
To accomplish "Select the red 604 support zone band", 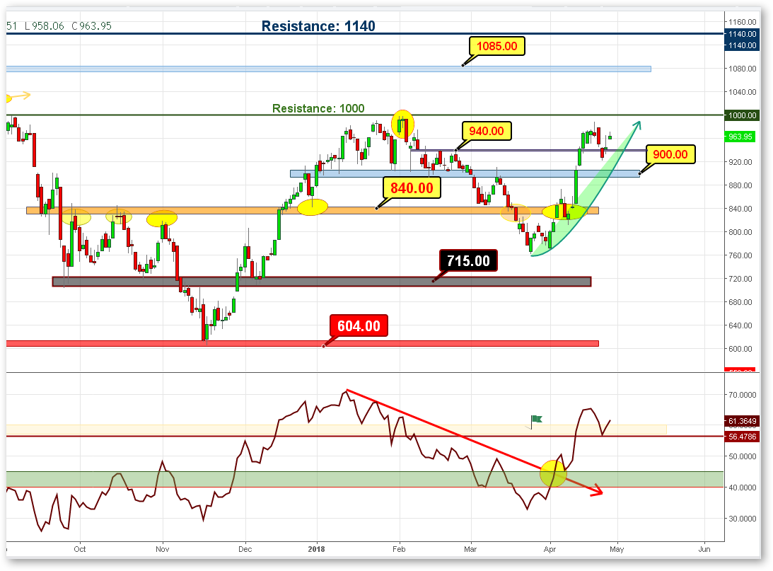I will [302, 343].
